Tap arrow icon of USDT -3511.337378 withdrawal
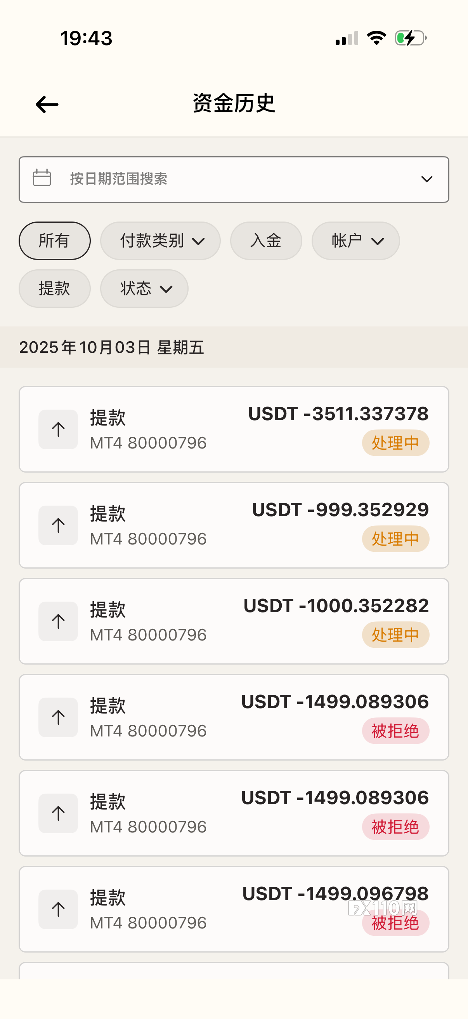The image size is (468, 1019). click(x=58, y=429)
